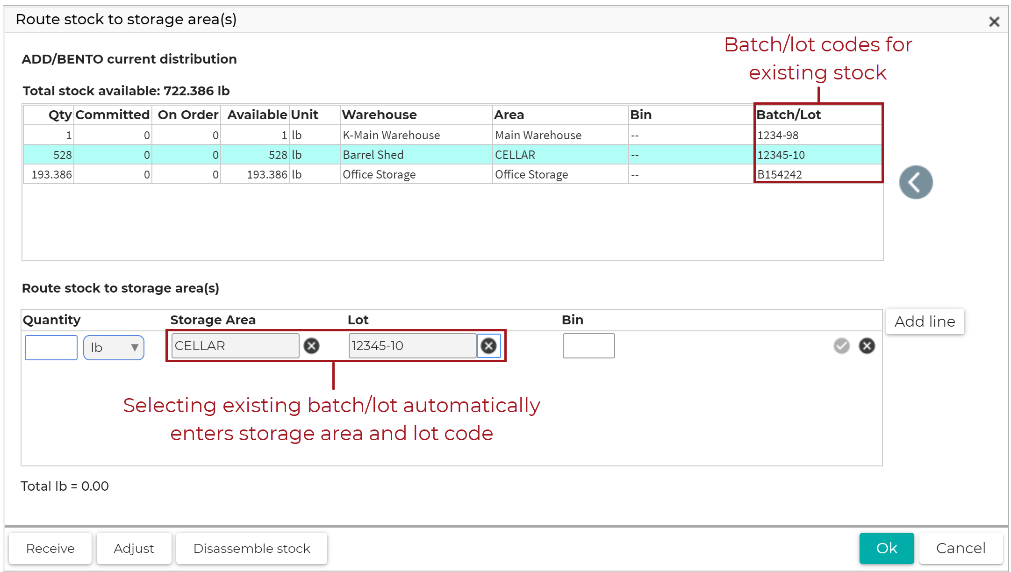1011x572 pixels.
Task: Close the Route stock dialog
Action: click(x=994, y=21)
